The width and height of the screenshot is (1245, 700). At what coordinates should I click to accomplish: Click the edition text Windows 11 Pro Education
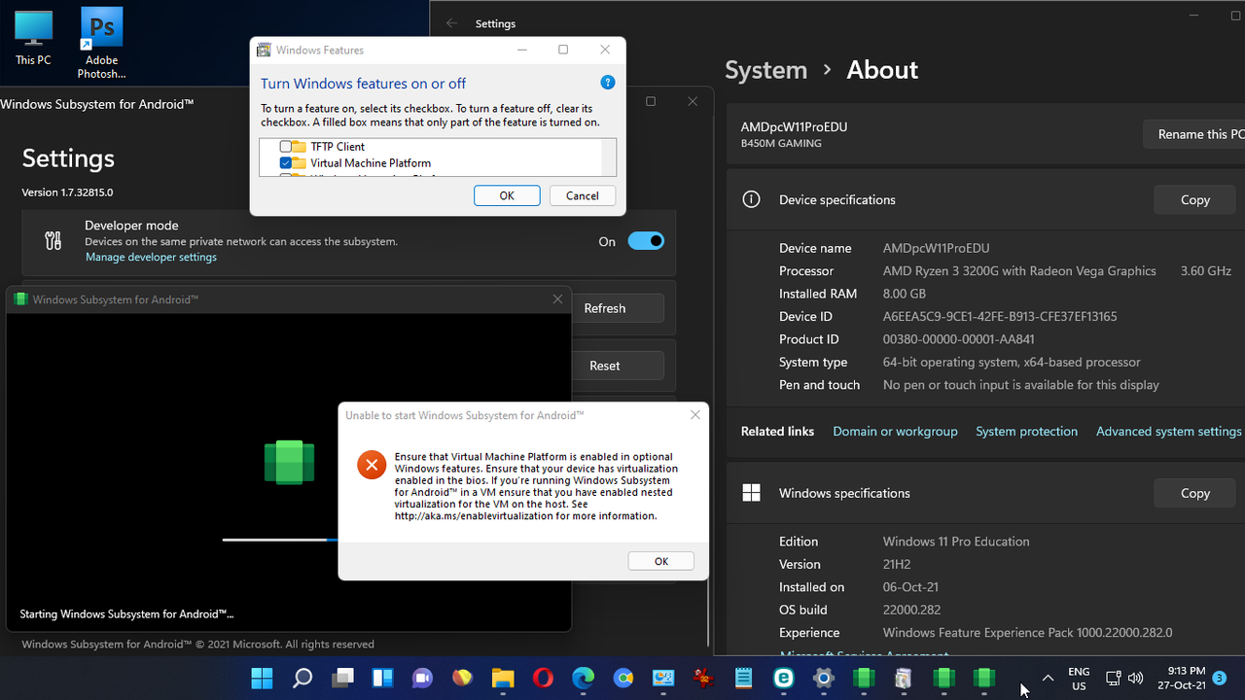pos(956,542)
